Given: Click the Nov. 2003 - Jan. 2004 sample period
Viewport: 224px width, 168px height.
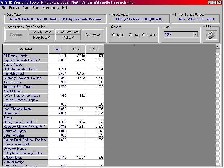Looking at the screenshot, I should tap(197, 19).
